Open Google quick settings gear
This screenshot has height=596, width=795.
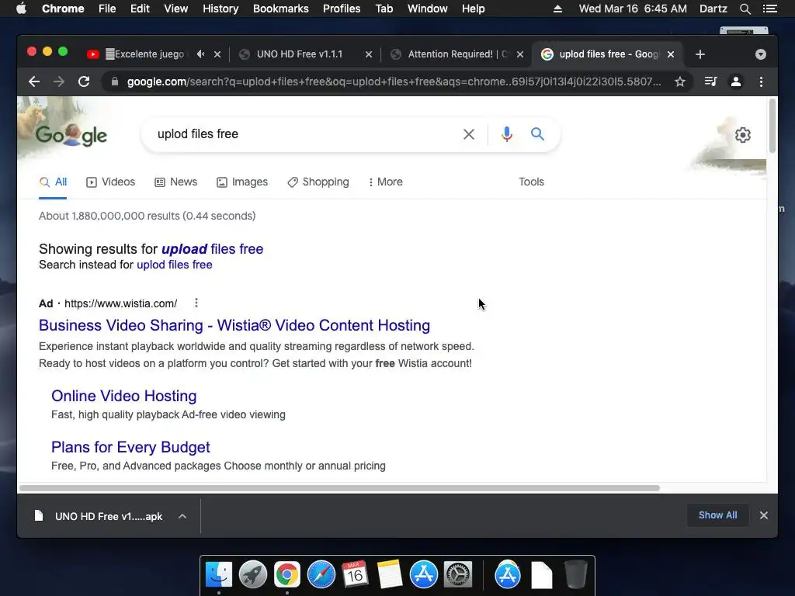point(743,135)
